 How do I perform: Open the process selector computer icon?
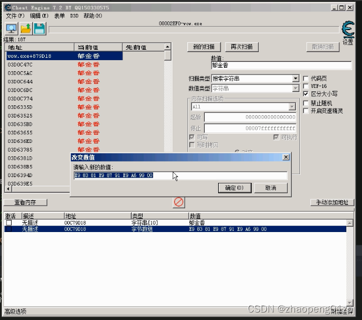pos(11,28)
